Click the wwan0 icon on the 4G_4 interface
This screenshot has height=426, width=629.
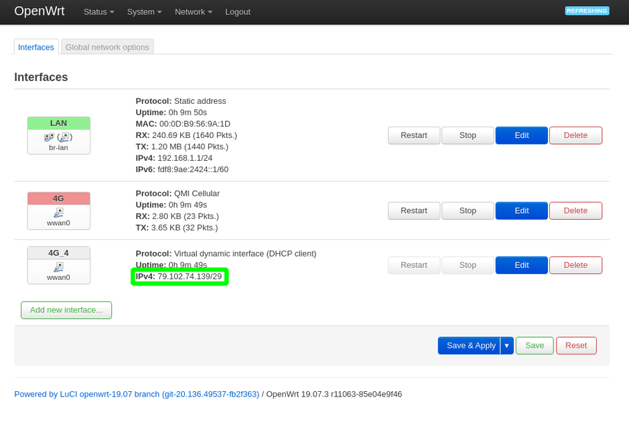pyautogui.click(x=58, y=265)
